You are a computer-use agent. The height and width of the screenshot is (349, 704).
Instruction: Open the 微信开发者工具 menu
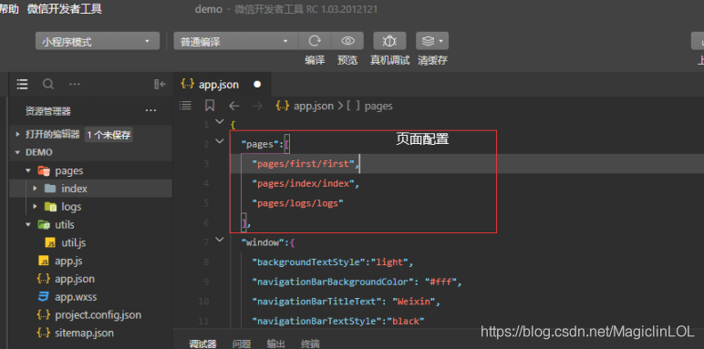pos(64,9)
